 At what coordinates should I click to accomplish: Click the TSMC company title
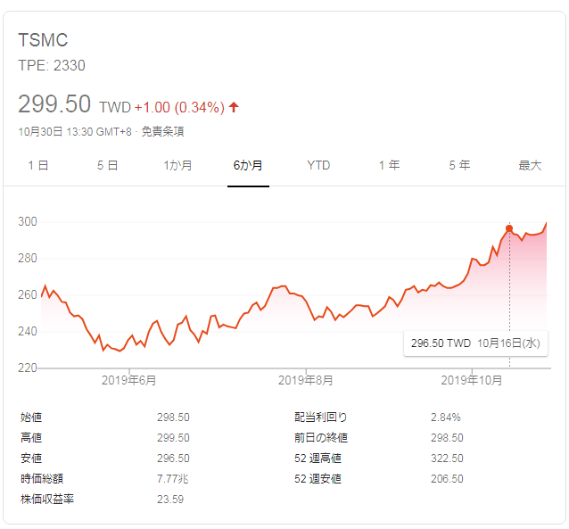[x=43, y=41]
